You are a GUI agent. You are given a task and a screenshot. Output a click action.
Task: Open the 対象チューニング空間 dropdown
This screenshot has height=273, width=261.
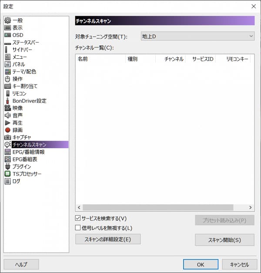coord(197,36)
